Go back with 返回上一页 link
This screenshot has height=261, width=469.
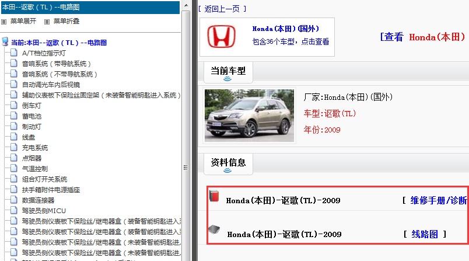(x=222, y=9)
